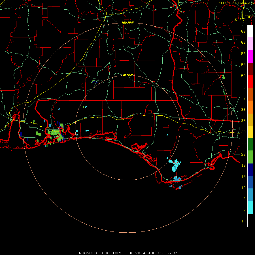Screen dimensions: 255x255
Task: Click legend value "42"
Action: tap(243, 98)
